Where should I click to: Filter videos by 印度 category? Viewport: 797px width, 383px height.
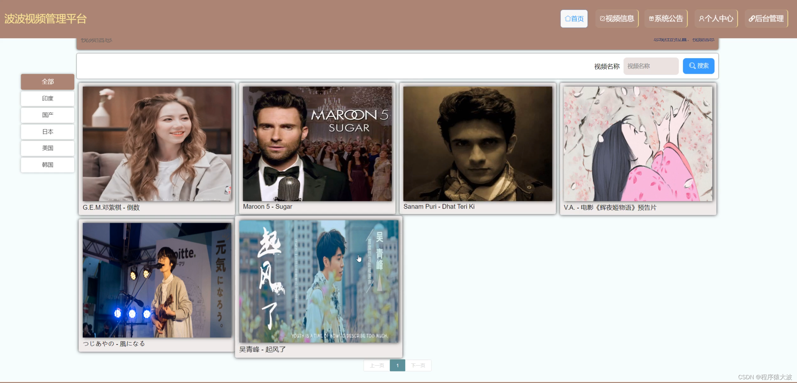click(x=47, y=98)
